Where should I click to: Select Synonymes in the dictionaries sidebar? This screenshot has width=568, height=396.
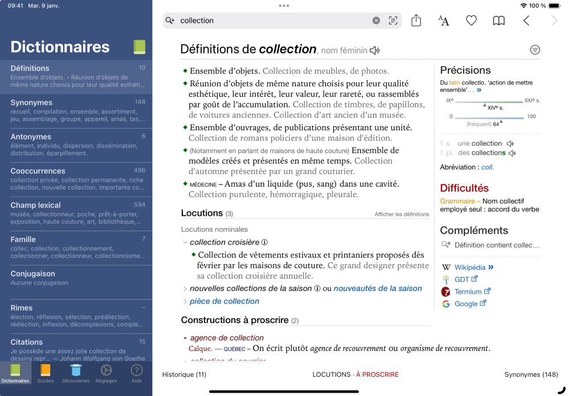[x=76, y=110]
